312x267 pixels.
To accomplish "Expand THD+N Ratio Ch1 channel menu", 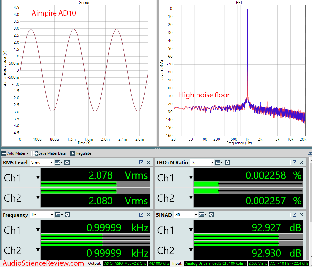I will [191, 177].
